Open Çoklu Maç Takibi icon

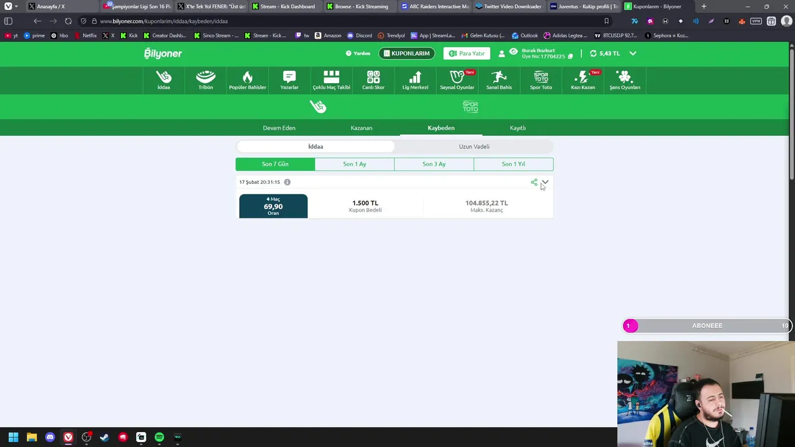click(331, 80)
